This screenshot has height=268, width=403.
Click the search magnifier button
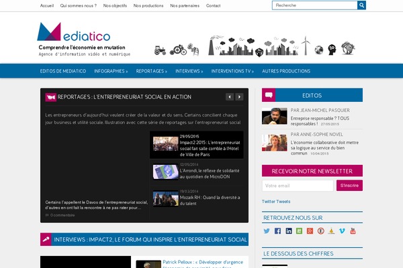(361, 5)
